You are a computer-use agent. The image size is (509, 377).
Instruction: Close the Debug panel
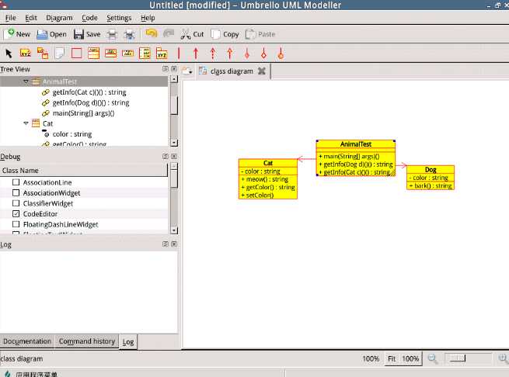pyautogui.click(x=174, y=156)
